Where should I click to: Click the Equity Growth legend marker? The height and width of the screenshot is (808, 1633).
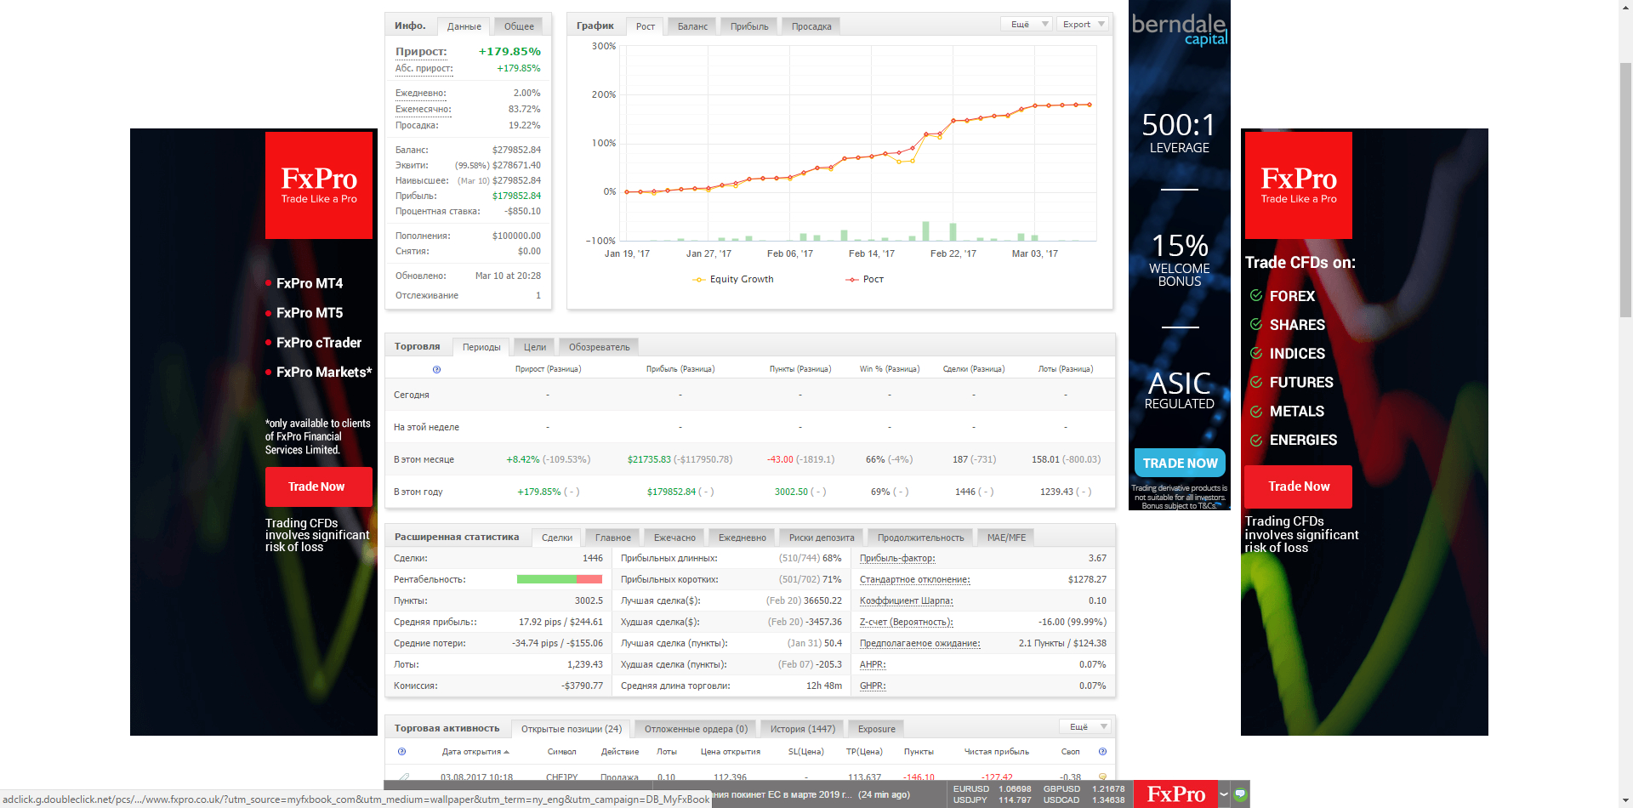699,279
